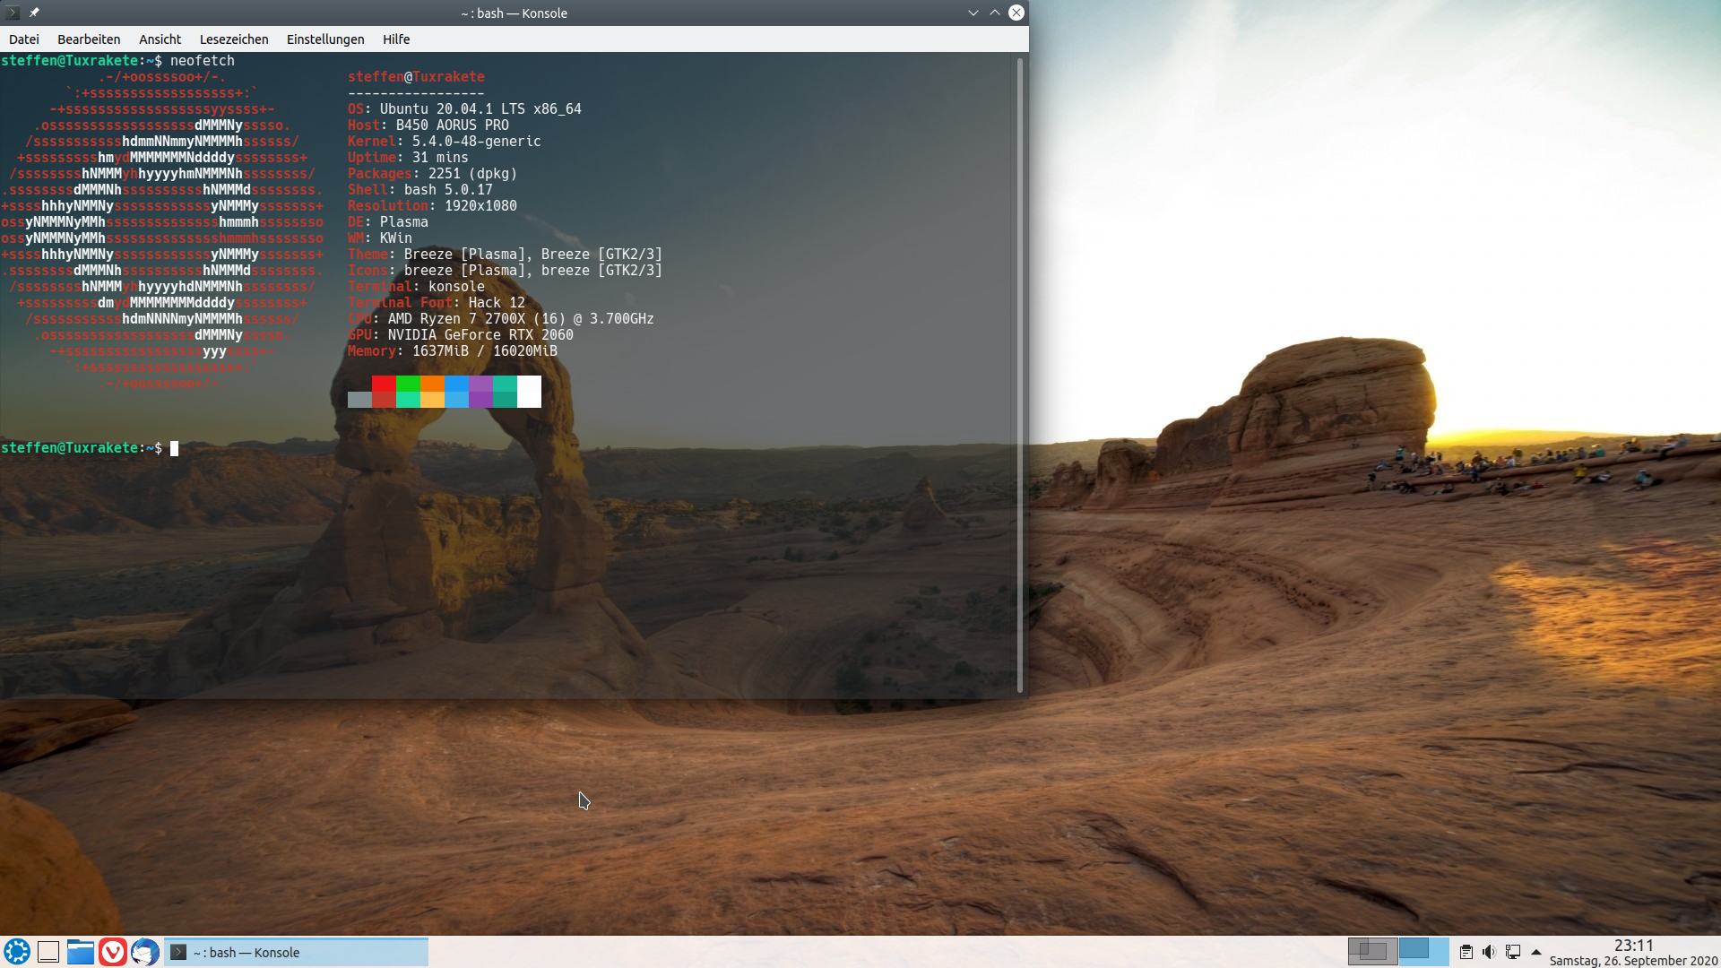Screen dimensions: 1721x968
Task: Expand the hidden system tray icons arrow
Action: coord(1536,952)
